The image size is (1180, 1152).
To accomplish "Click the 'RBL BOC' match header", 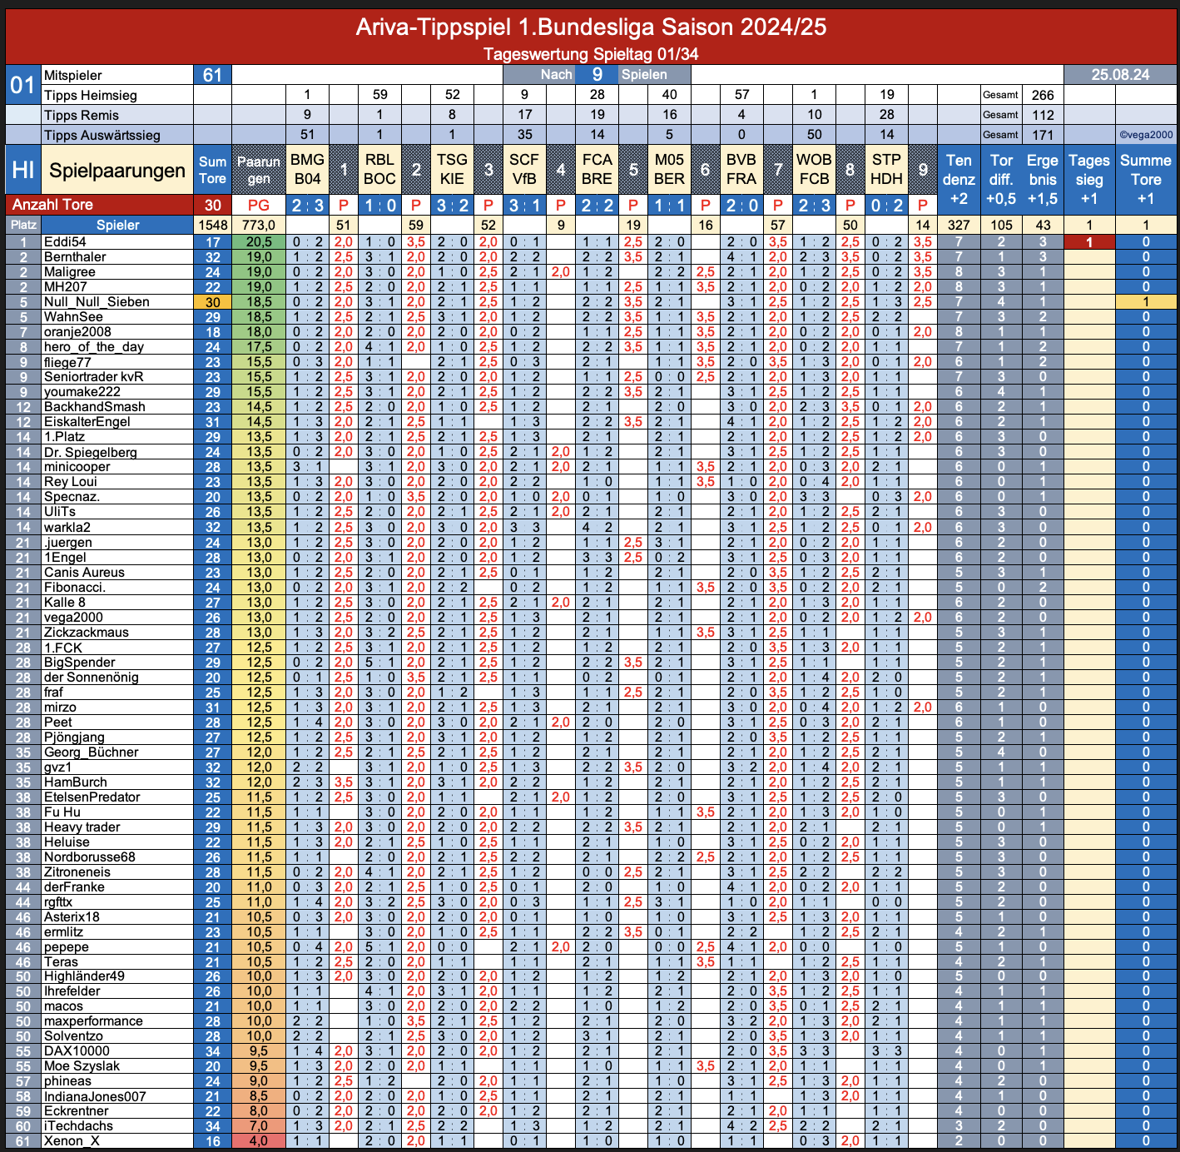I will [379, 170].
